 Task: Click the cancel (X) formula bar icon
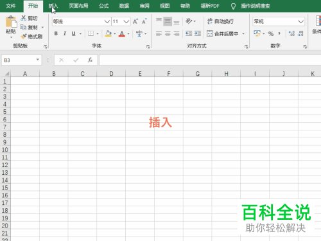(x=62, y=60)
